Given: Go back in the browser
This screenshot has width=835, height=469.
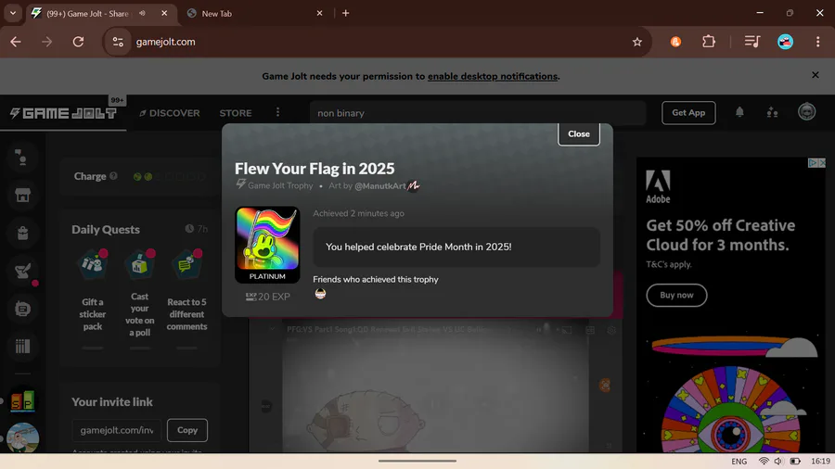Looking at the screenshot, I should coord(16,42).
